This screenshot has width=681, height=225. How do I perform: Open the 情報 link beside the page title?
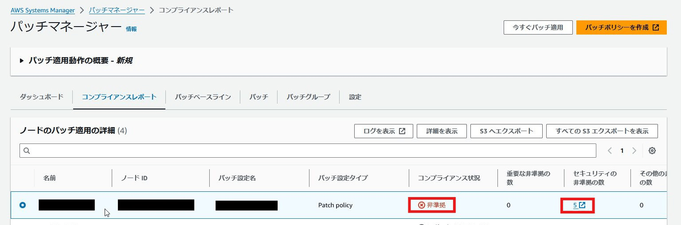(x=131, y=29)
